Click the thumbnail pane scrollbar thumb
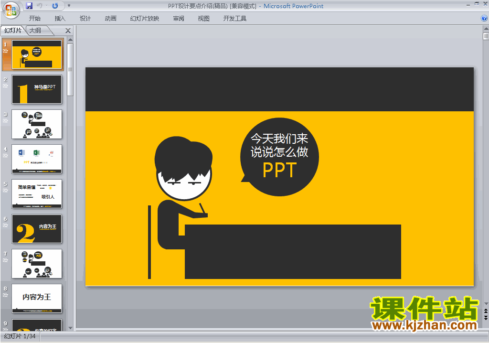The image size is (489, 343). point(70,70)
